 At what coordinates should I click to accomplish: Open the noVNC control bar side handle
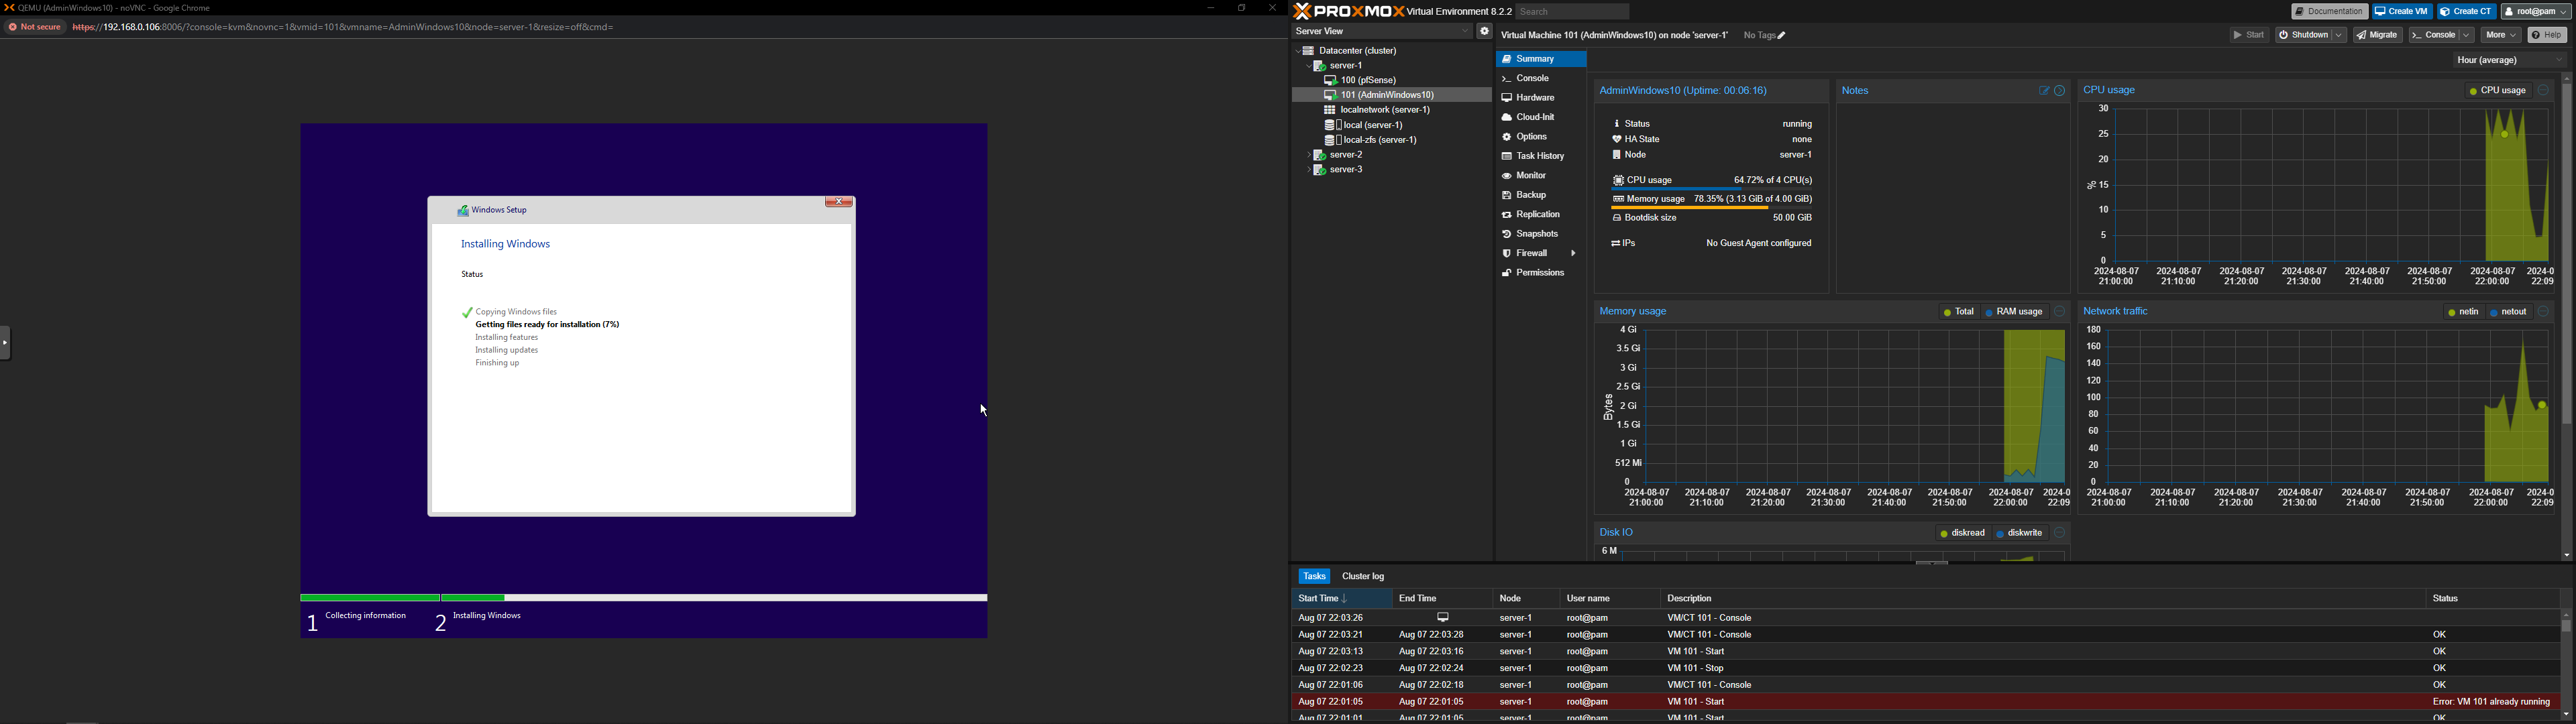coord(5,343)
